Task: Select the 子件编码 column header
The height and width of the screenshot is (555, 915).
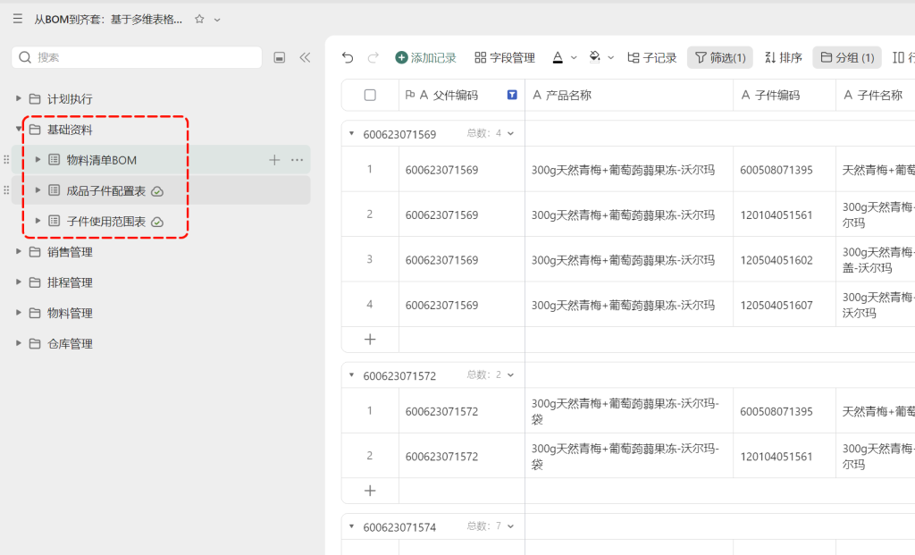Action: [785, 95]
